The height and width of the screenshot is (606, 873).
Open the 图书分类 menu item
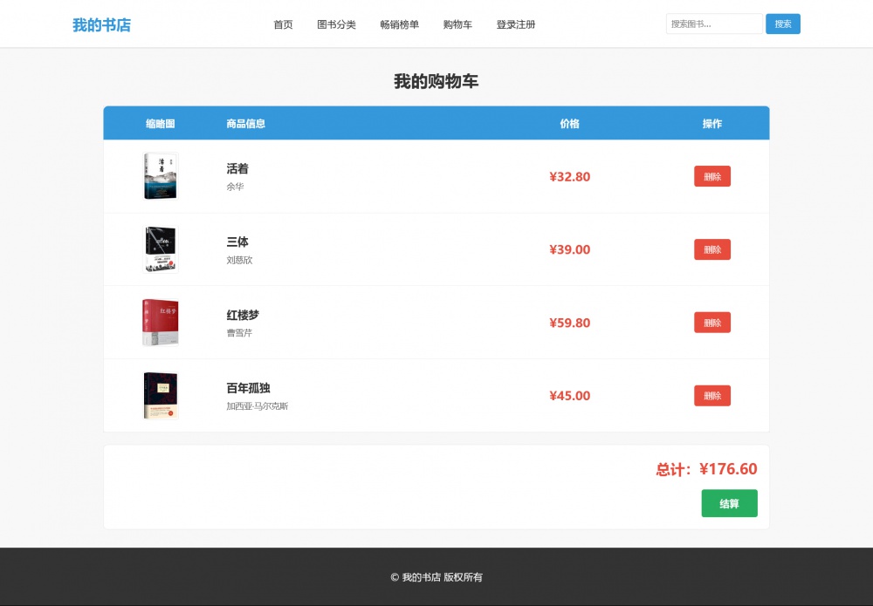click(336, 24)
